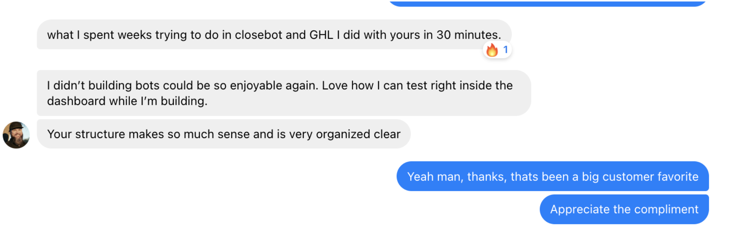Image resolution: width=733 pixels, height=230 pixels.
Task: Click 'customer favorite' in the blue reply
Action: pyautogui.click(x=650, y=177)
